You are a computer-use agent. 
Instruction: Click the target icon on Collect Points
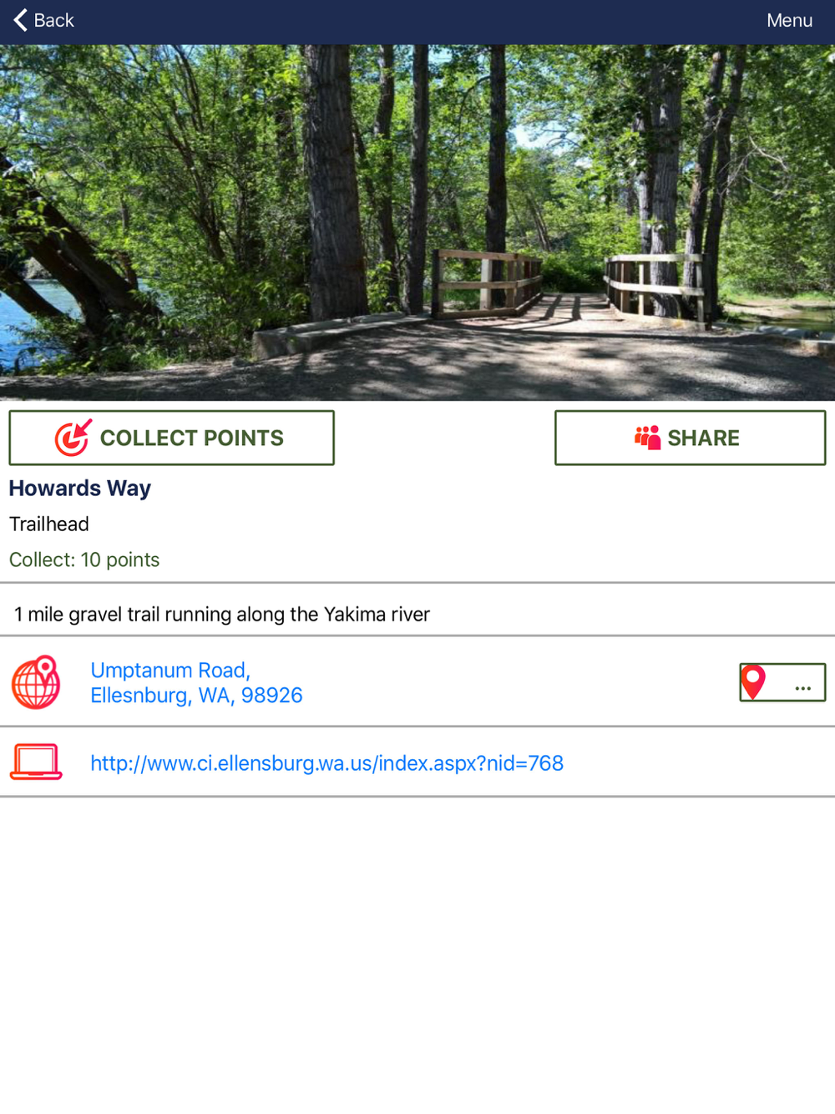(x=73, y=438)
